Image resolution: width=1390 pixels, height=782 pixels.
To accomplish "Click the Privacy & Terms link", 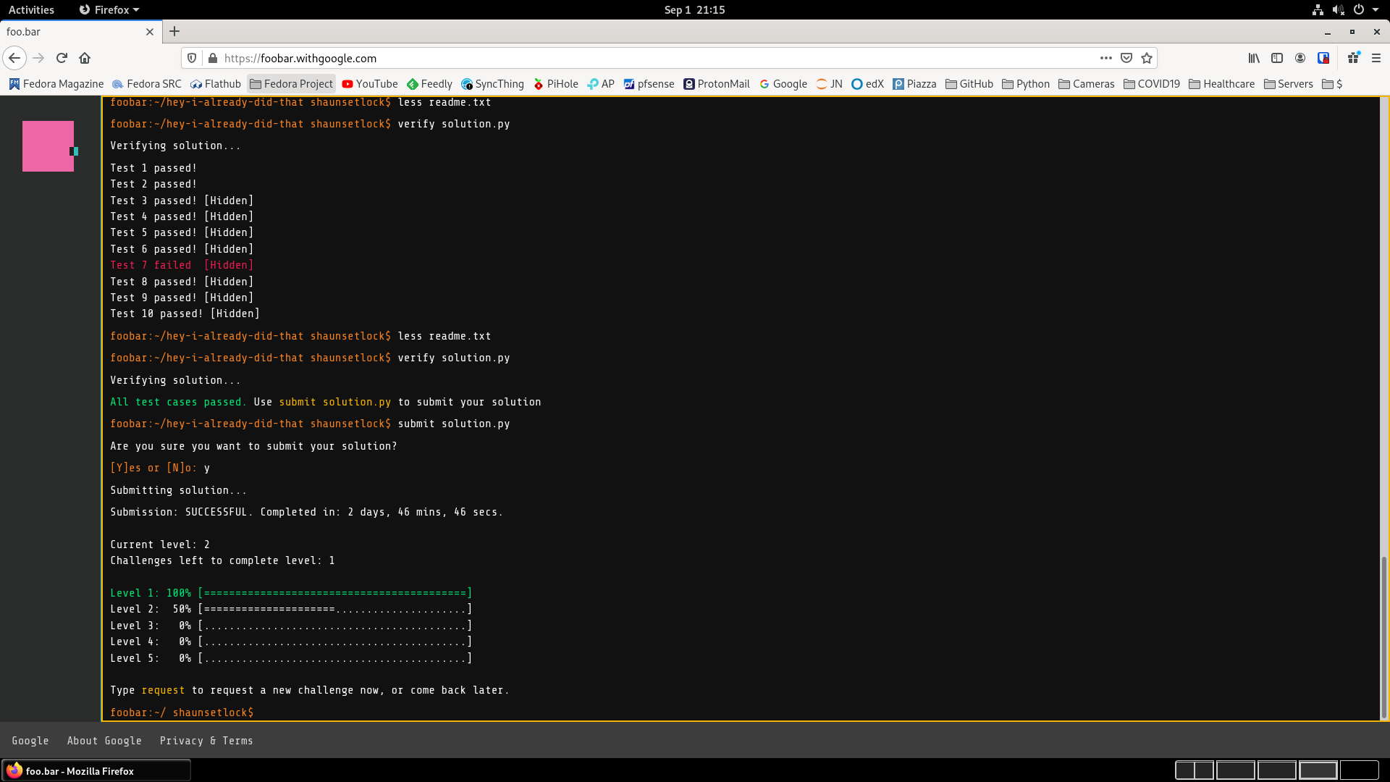I will pyautogui.click(x=206, y=741).
